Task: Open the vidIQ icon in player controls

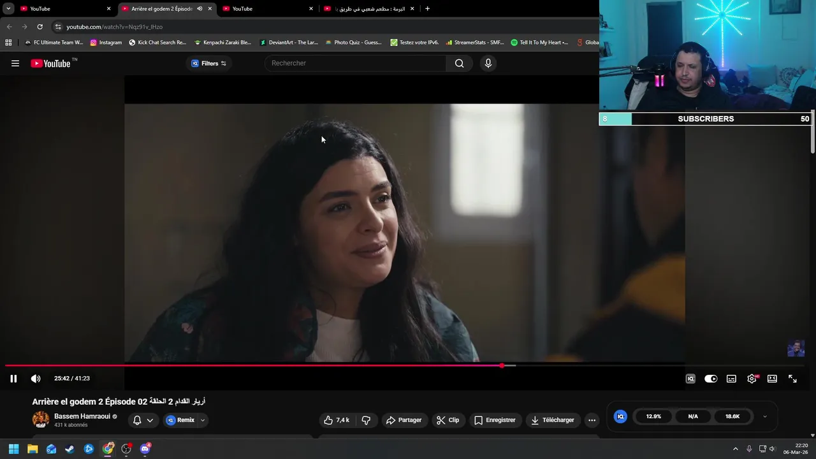Action: [690, 379]
